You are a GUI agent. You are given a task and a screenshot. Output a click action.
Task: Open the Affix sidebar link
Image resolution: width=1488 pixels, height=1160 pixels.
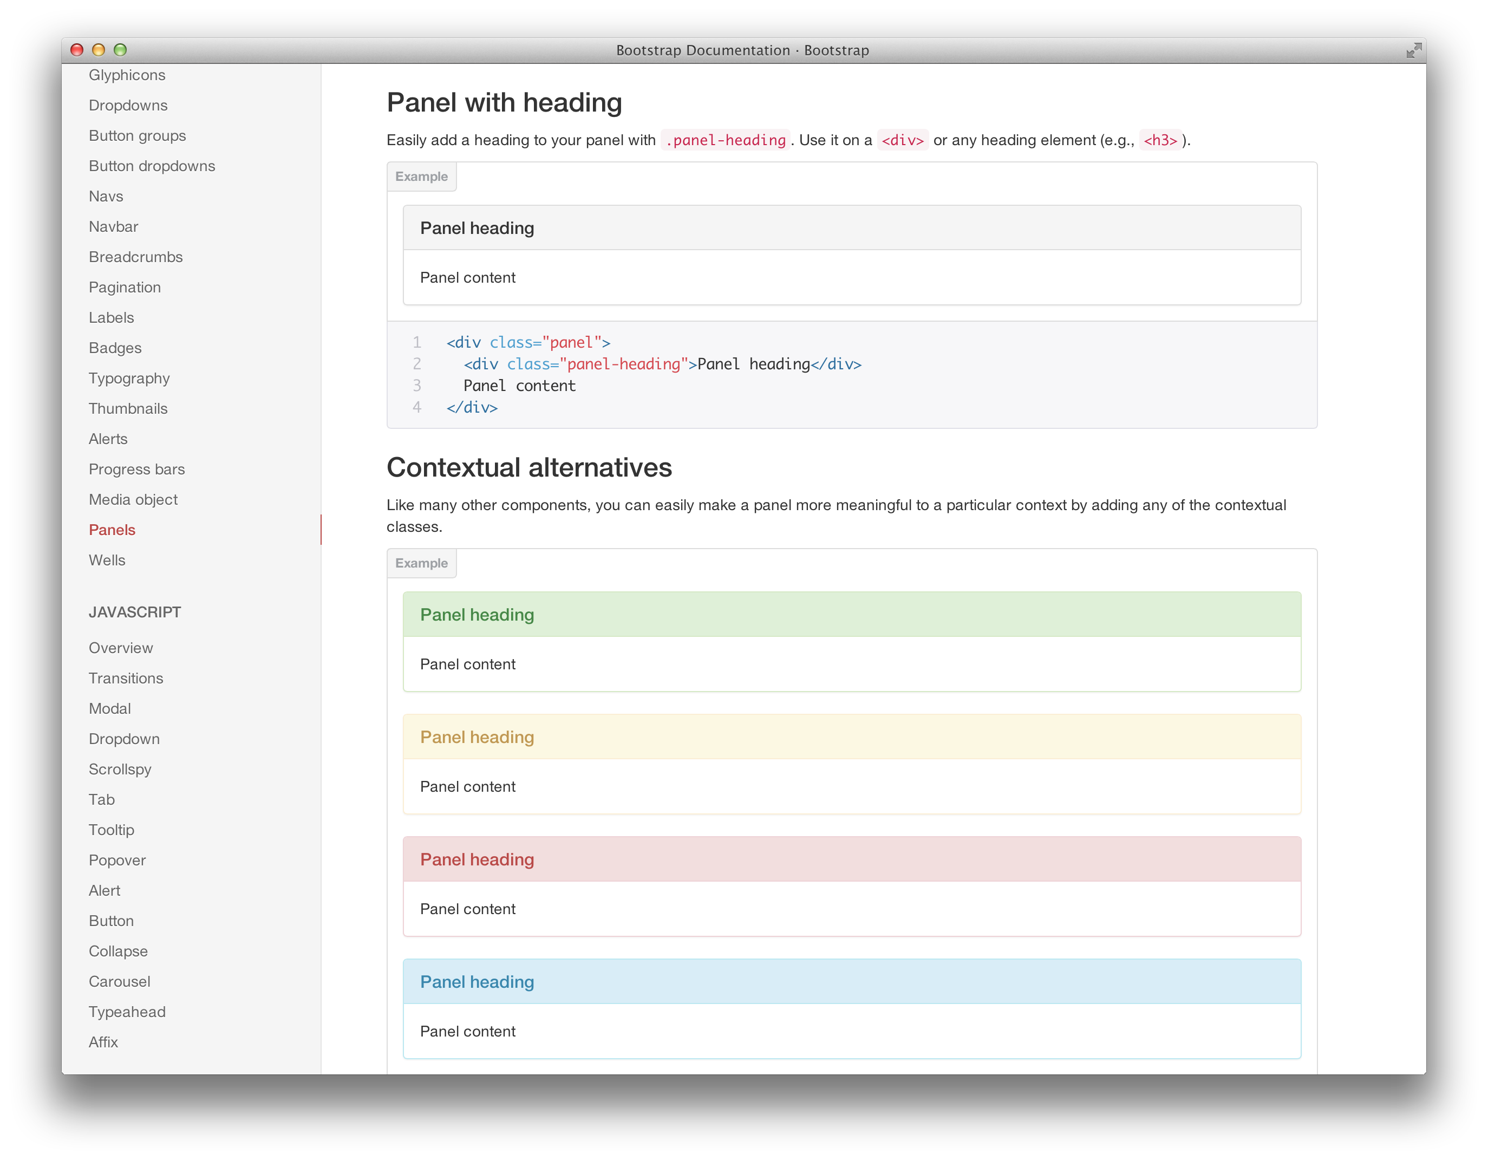pyautogui.click(x=103, y=1042)
